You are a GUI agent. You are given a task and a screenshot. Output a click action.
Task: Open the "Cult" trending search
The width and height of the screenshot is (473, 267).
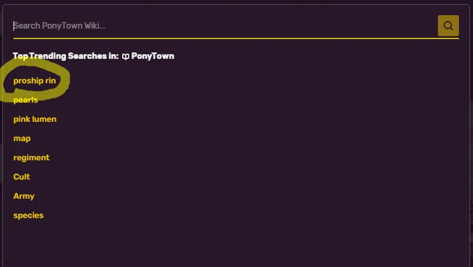[22, 177]
